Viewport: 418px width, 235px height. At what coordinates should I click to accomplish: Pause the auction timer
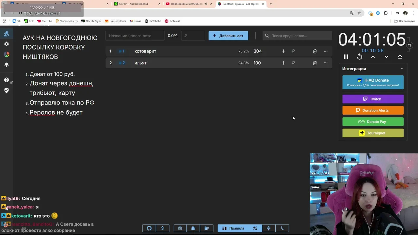click(x=346, y=57)
